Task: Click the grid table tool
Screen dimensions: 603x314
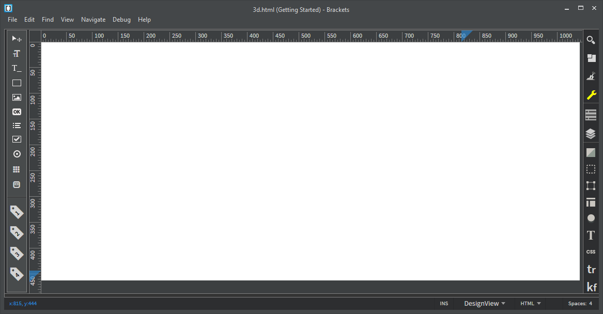Action: coord(17,169)
